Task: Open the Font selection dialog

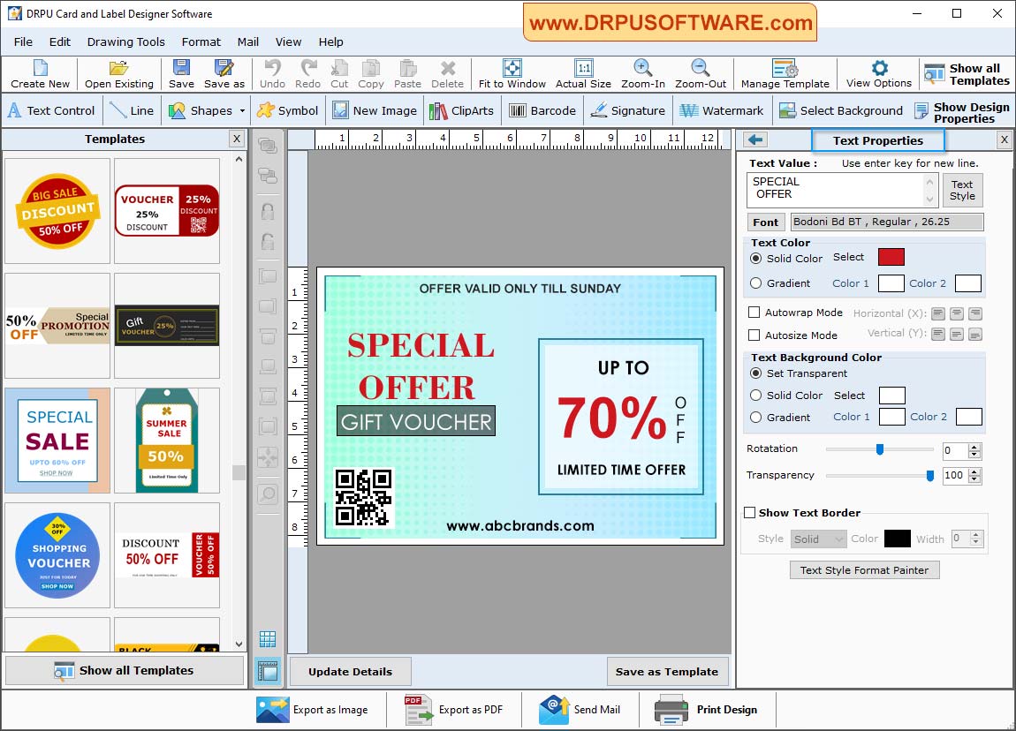Action: click(x=765, y=222)
